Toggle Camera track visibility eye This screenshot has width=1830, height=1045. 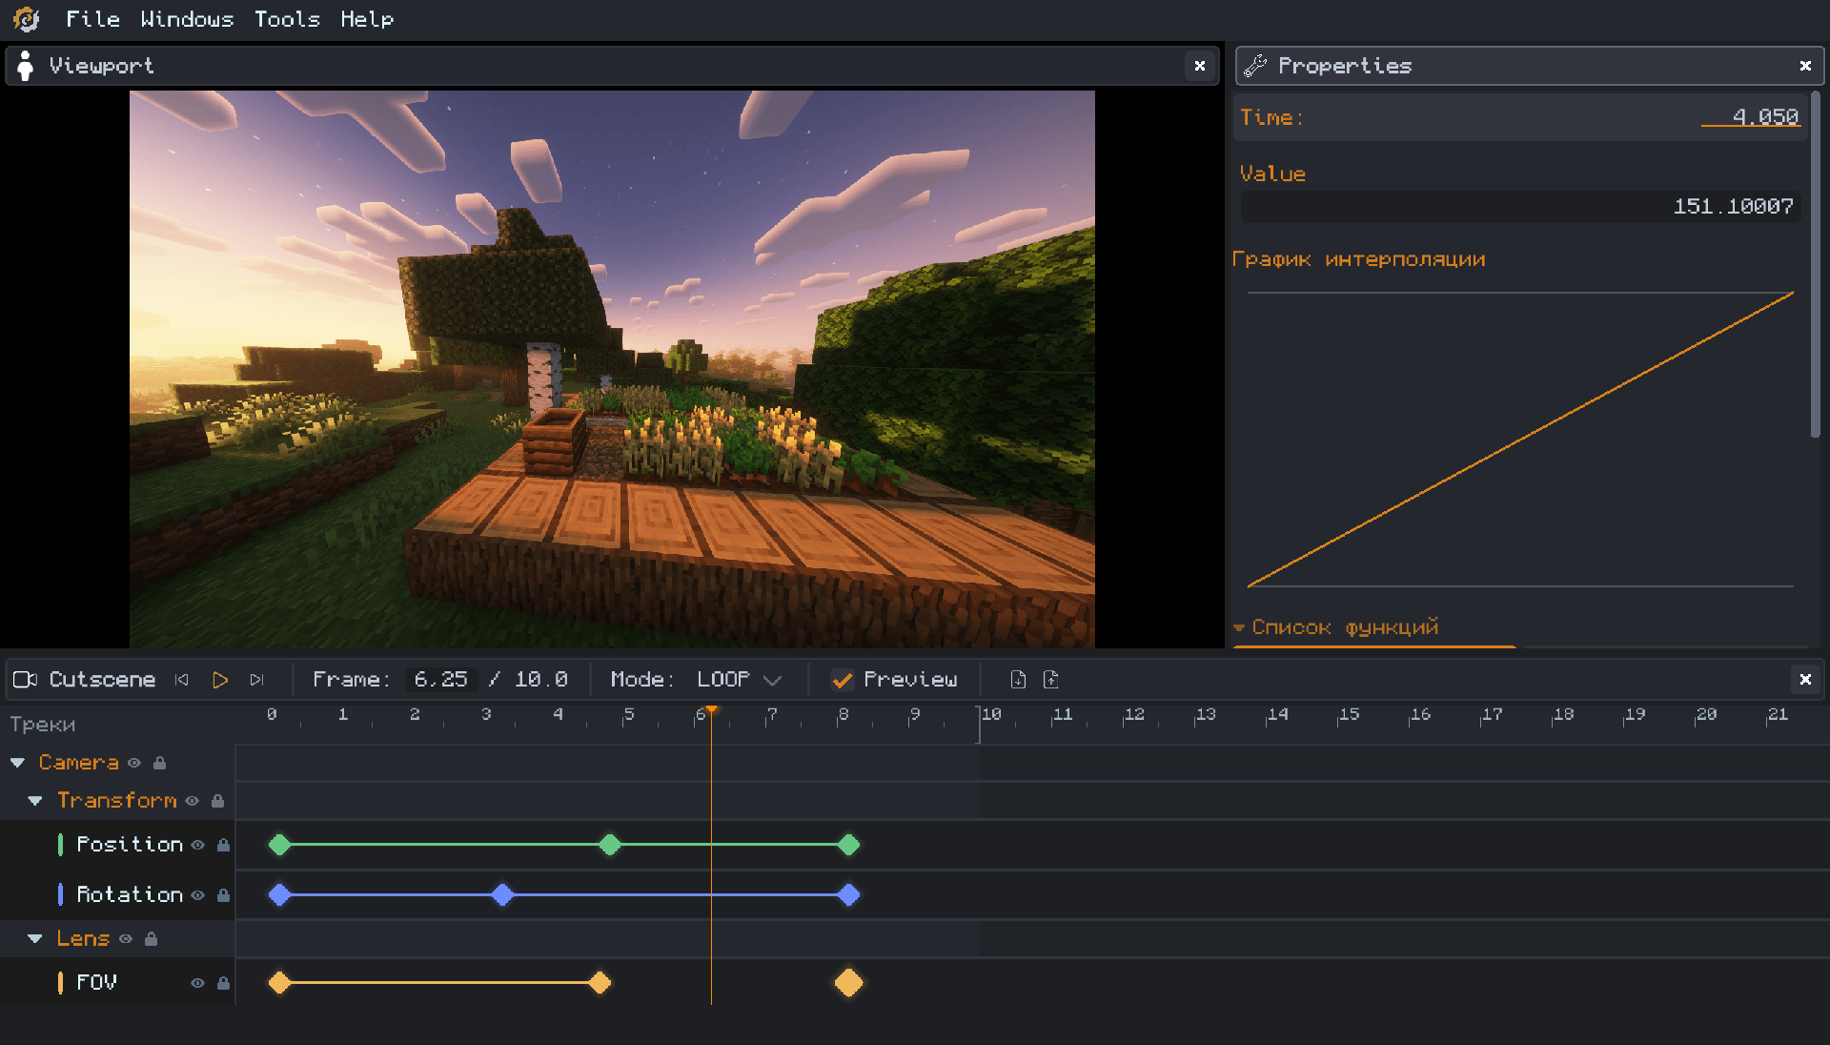[x=134, y=763]
